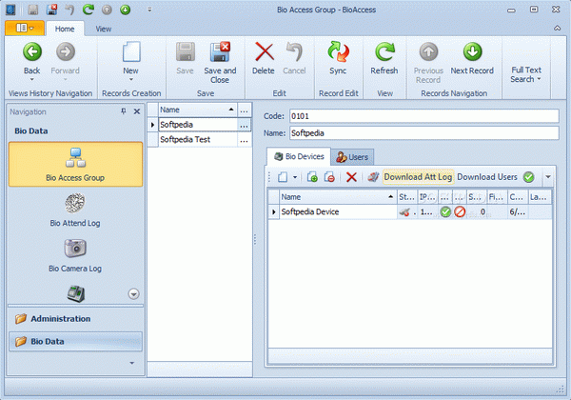
Task: Click quick access Cancel undo icon in title bar
Action: click(69, 10)
